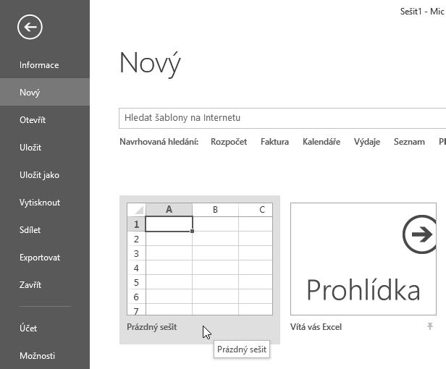Screen dimensions: 446x369
Task: Choose Zavřít to close workbook
Action: [45, 285]
